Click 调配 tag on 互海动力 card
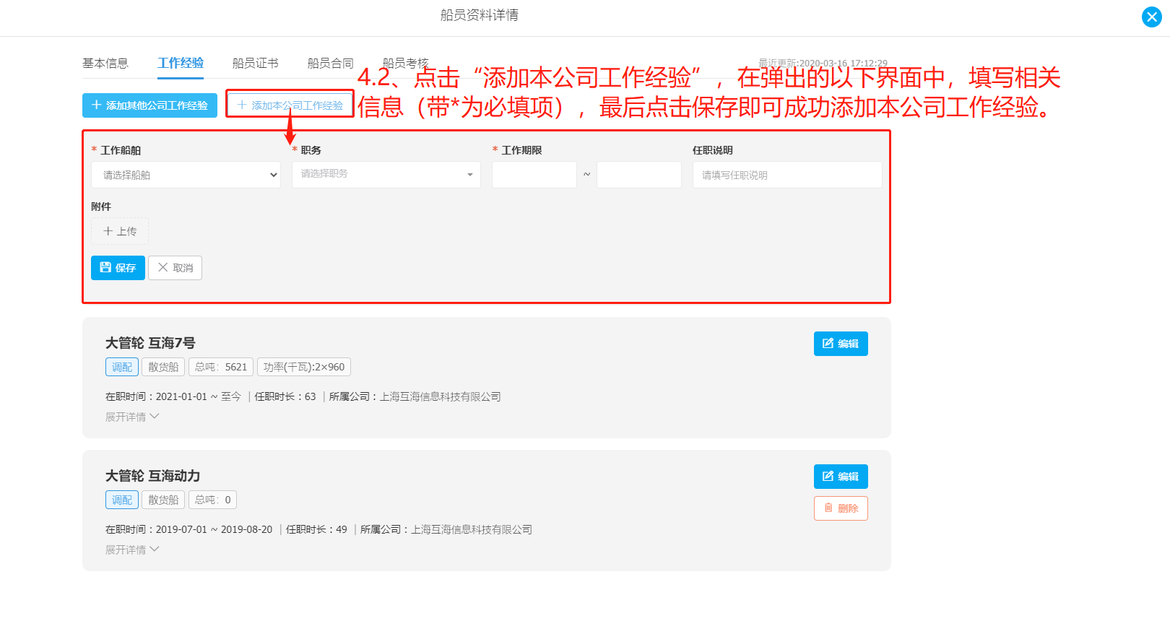 coord(122,500)
